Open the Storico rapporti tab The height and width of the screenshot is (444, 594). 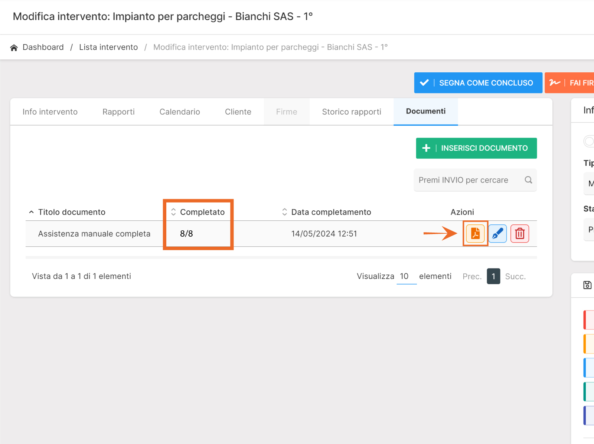tap(352, 112)
